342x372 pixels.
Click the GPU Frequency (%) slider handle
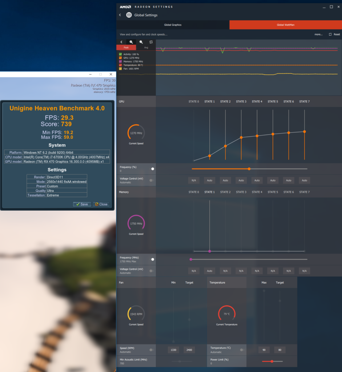pos(249,169)
